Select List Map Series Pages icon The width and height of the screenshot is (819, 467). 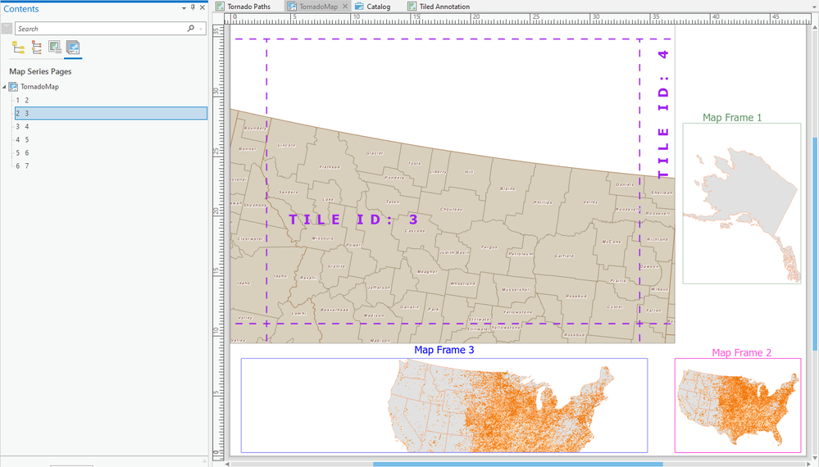click(x=72, y=48)
